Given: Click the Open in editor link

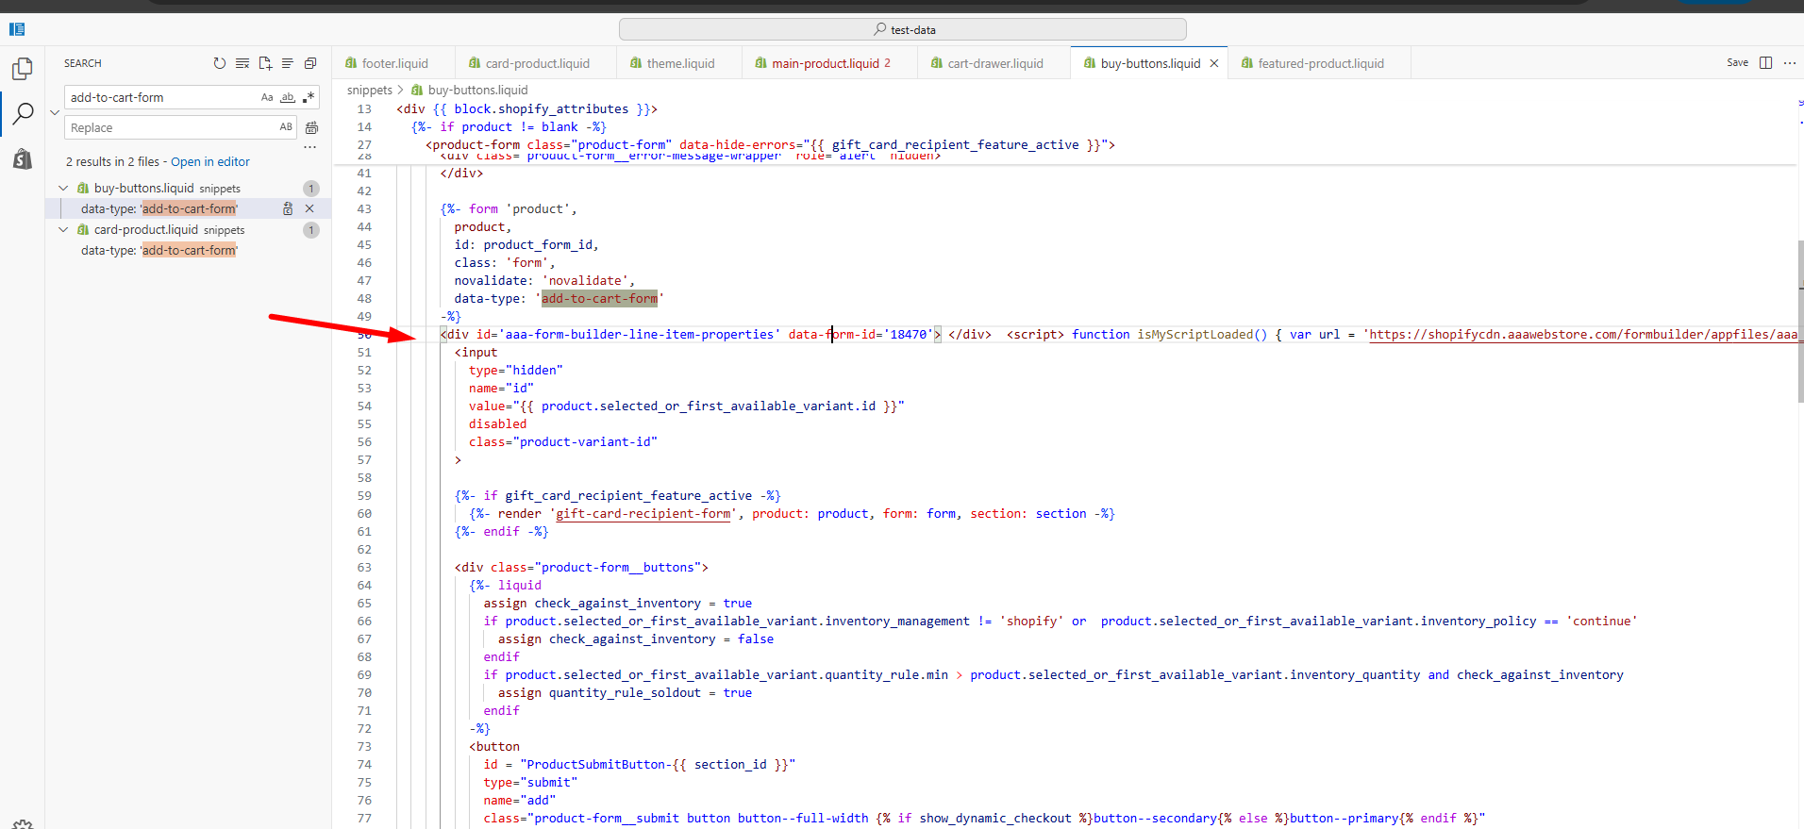Looking at the screenshot, I should pos(209,162).
